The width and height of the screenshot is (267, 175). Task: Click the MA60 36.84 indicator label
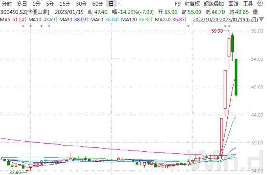click(x=104, y=20)
